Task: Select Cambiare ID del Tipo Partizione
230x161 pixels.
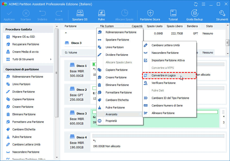Action: pyautogui.click(x=169, y=98)
